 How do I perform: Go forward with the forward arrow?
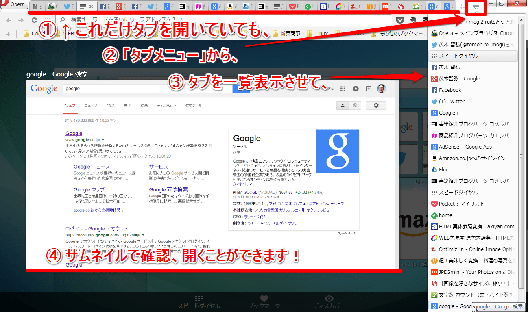21,19
